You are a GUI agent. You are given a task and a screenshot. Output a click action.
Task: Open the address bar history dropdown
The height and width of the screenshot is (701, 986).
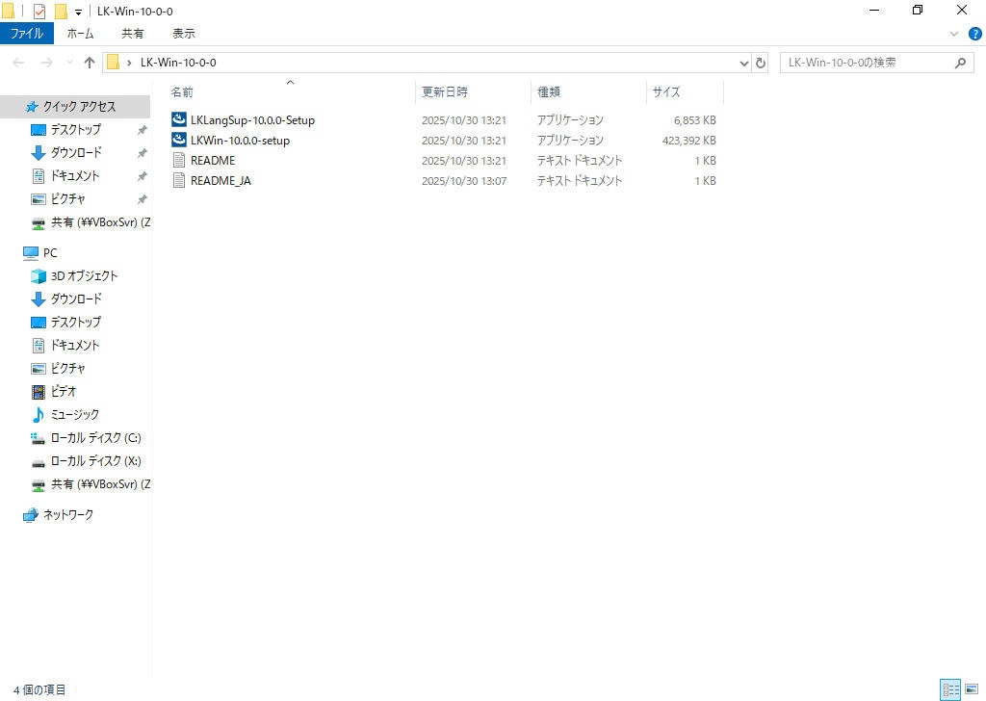pos(743,63)
